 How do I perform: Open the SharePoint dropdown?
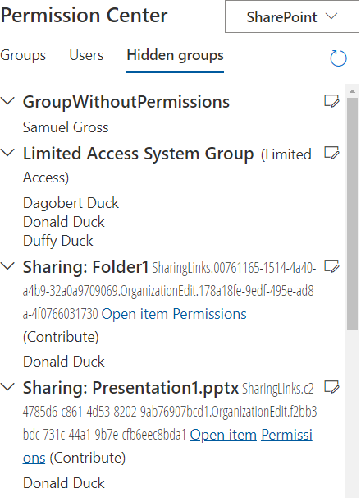tap(292, 16)
